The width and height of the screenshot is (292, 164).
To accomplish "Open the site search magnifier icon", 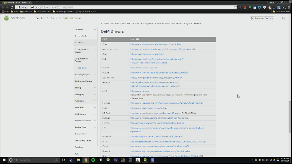I will [284, 18].
